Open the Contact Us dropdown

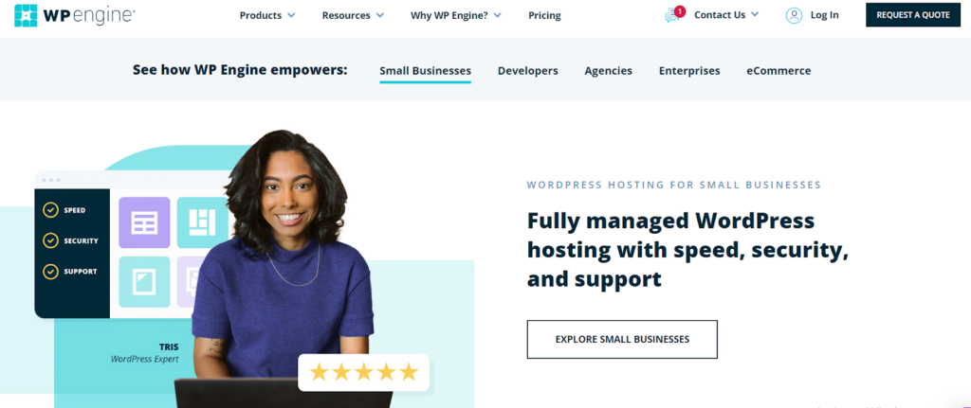tap(726, 15)
